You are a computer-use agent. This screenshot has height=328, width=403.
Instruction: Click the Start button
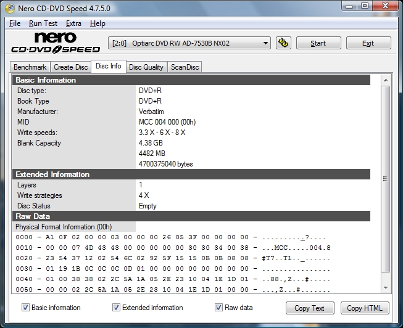pos(318,43)
